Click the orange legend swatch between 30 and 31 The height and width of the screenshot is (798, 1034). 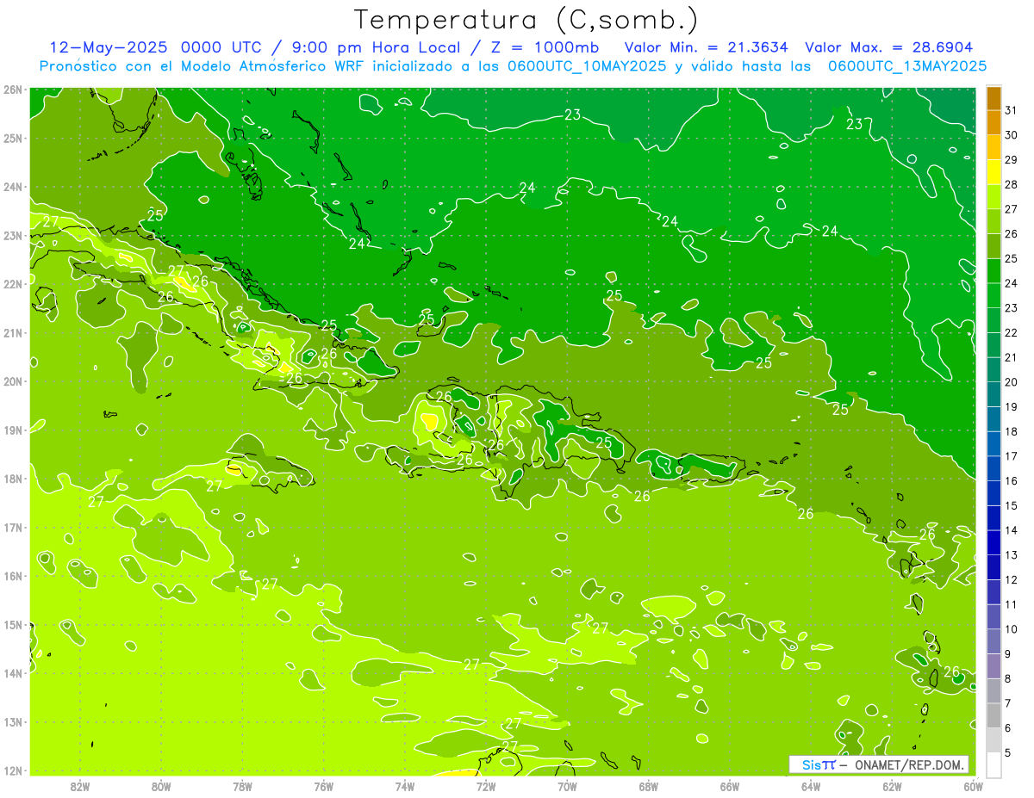pyautogui.click(x=994, y=122)
